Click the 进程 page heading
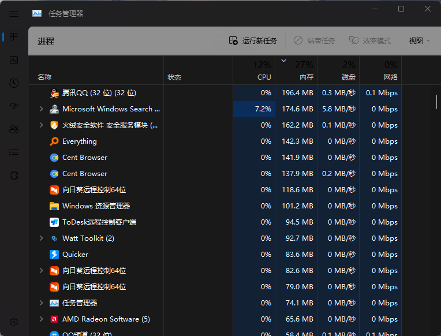Screen dimensions: 441x336 [46, 41]
